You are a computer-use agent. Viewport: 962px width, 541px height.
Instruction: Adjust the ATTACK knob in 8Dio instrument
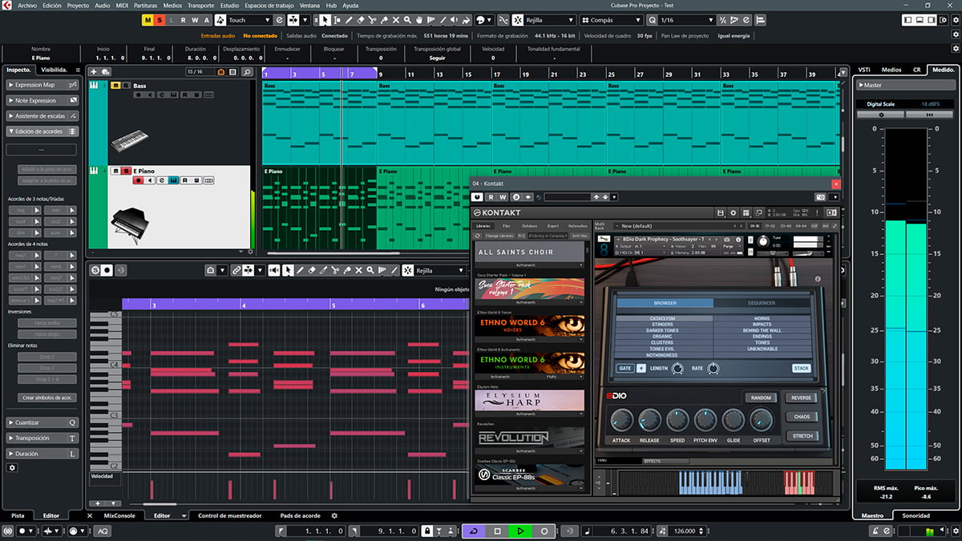point(621,420)
